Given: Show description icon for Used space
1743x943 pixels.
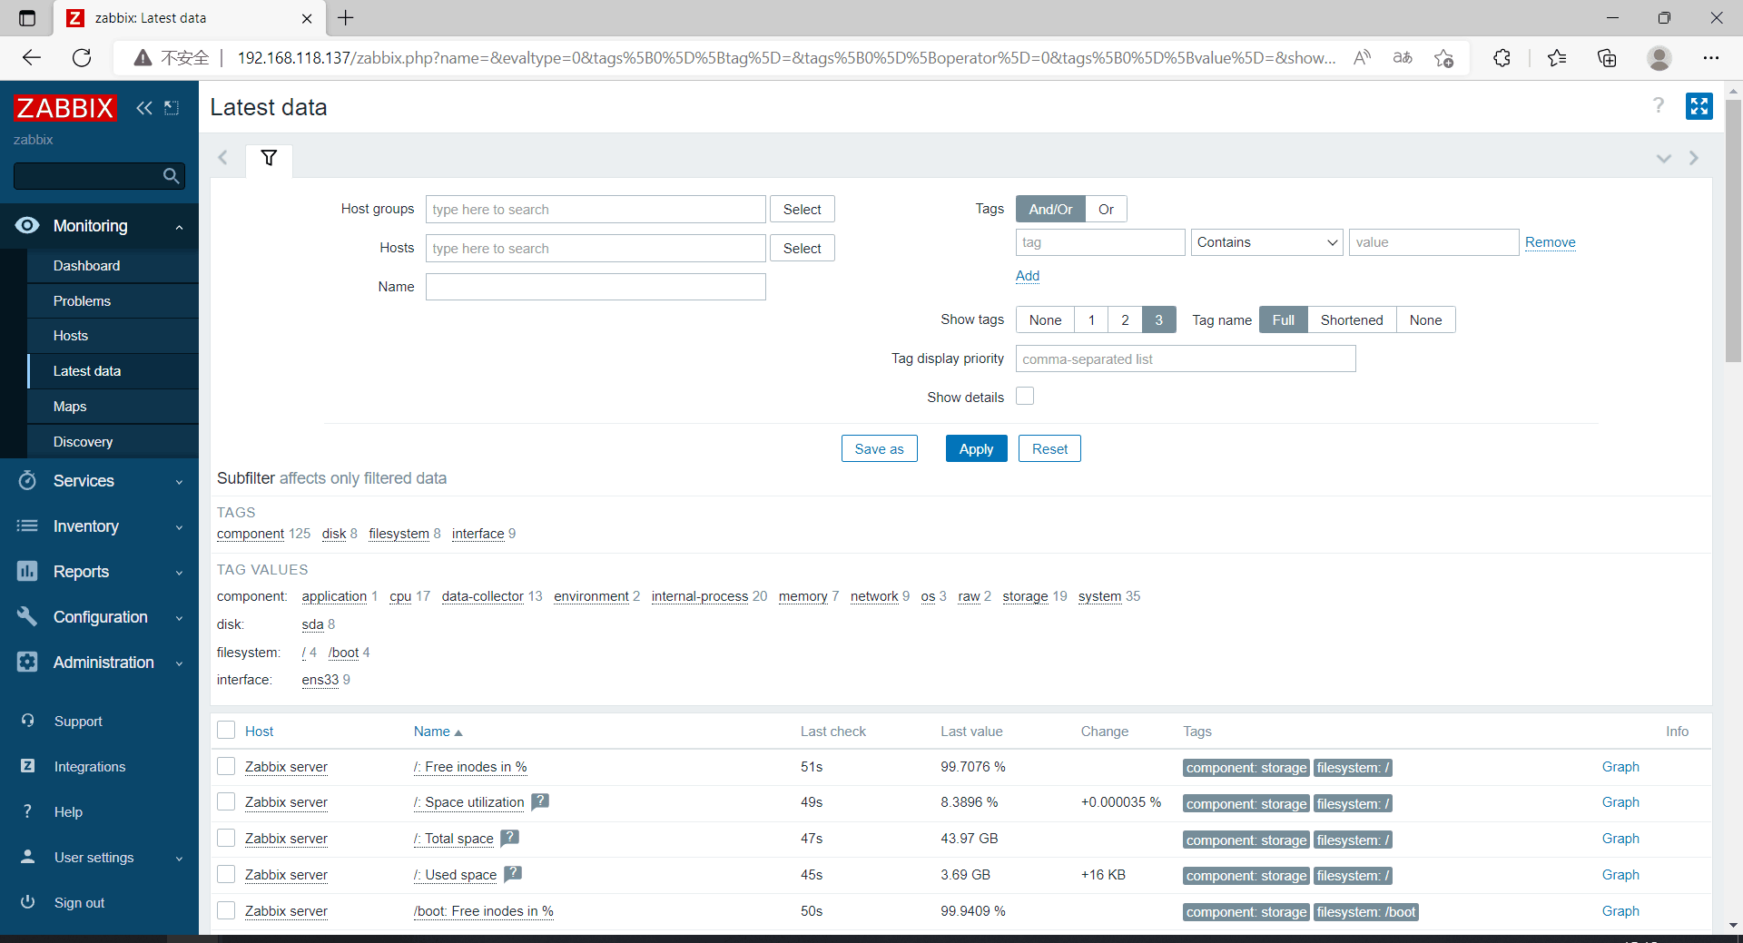Looking at the screenshot, I should point(513,874).
